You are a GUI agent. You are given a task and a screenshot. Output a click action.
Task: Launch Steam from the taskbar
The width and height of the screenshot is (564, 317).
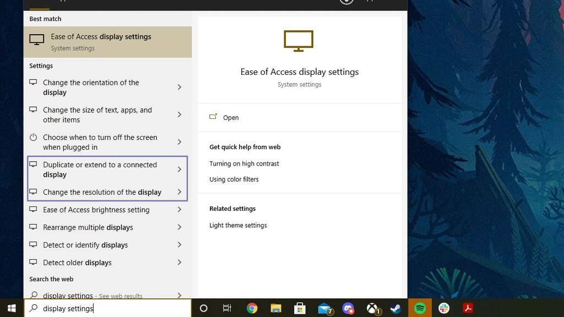[396, 308]
